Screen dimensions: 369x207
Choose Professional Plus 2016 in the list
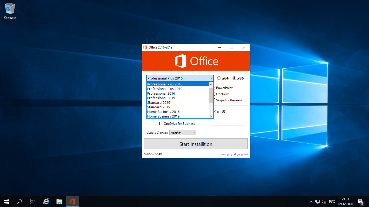[178, 84]
